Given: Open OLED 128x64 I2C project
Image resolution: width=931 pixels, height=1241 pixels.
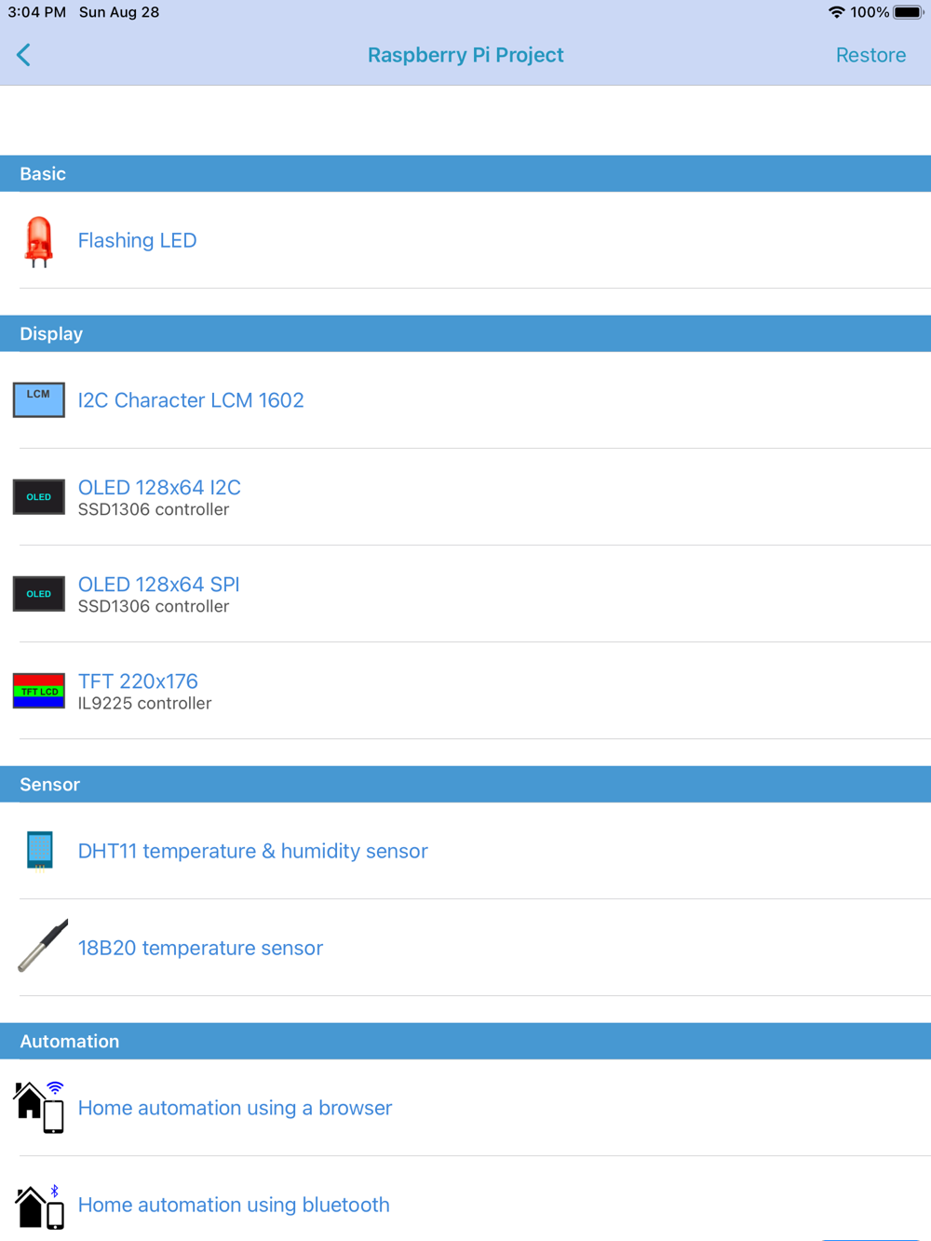Looking at the screenshot, I should tap(465, 497).
